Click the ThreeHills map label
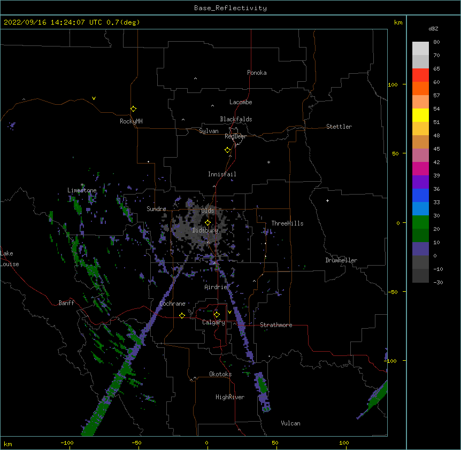The width and height of the screenshot is (461, 450). click(x=287, y=223)
